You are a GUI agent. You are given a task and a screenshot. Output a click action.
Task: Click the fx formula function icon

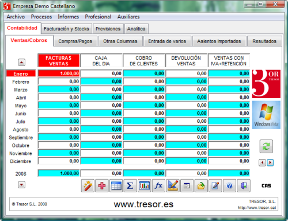[159, 185]
